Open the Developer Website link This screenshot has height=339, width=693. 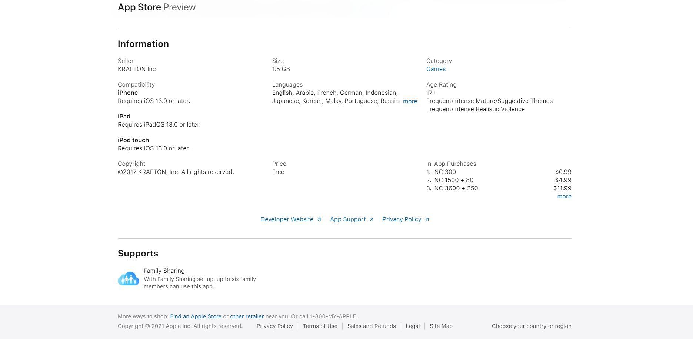pos(291,219)
